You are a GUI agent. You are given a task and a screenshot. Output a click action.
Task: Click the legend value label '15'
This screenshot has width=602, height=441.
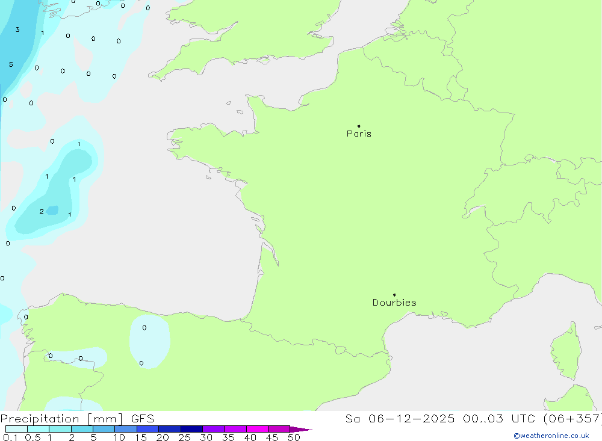click(x=141, y=437)
